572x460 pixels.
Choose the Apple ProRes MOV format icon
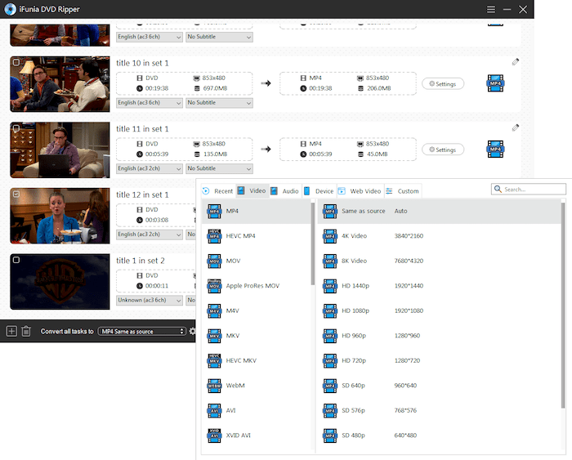point(214,286)
